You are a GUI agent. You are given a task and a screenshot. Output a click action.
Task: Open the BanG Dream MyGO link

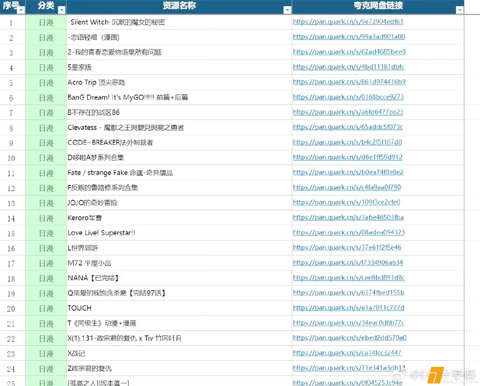coord(348,97)
